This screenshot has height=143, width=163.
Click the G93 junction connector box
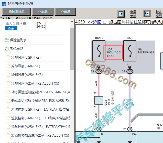coord(99,100)
